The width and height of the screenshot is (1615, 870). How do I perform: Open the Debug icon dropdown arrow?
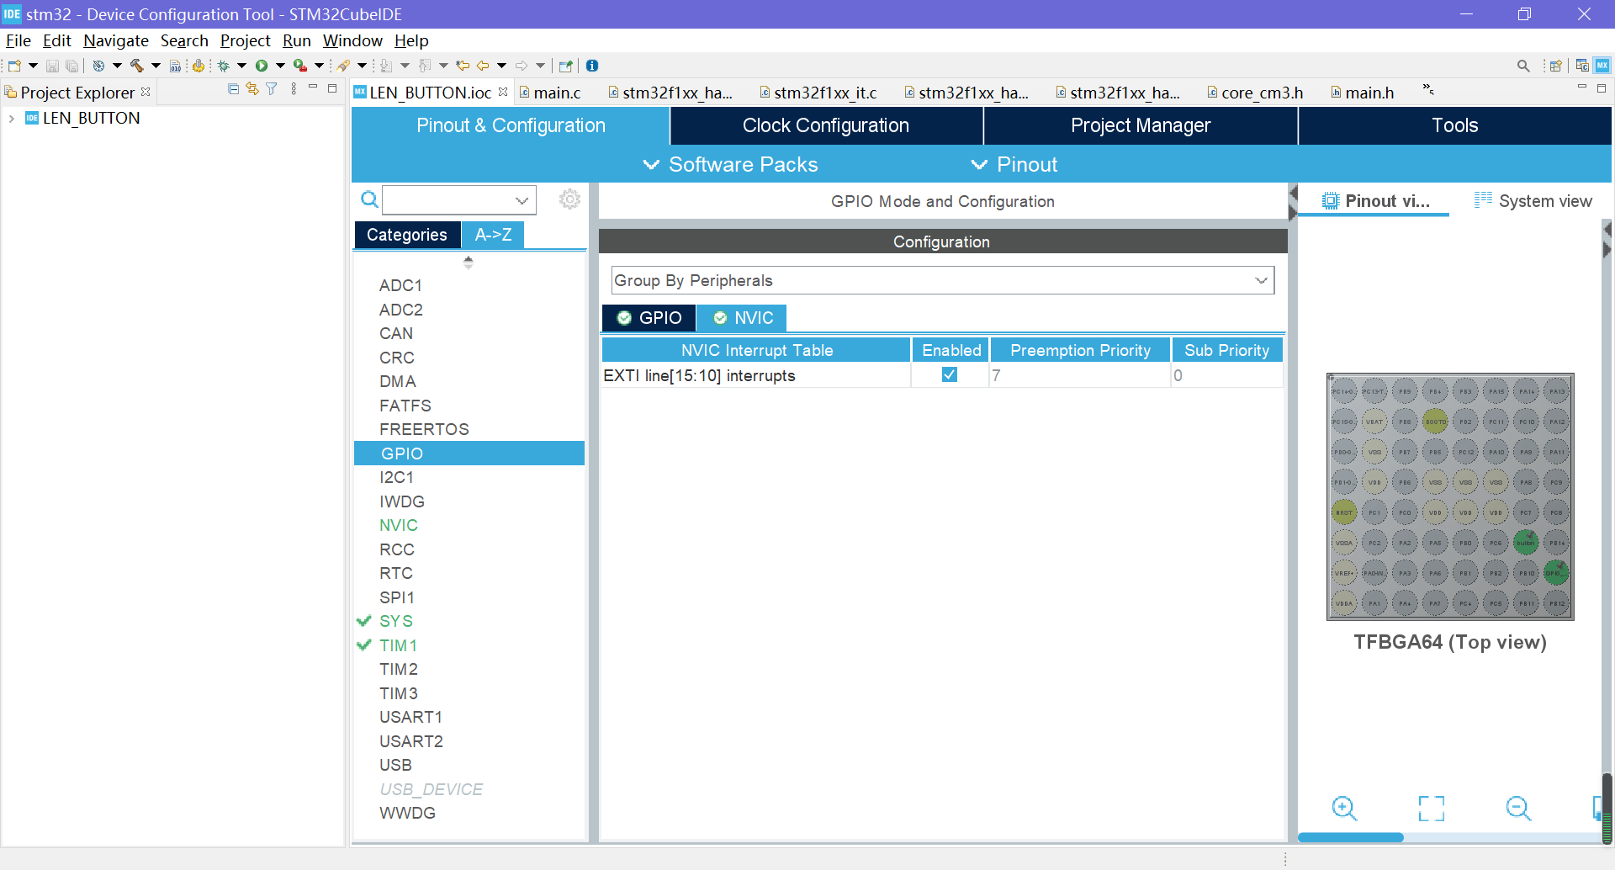coord(241,66)
